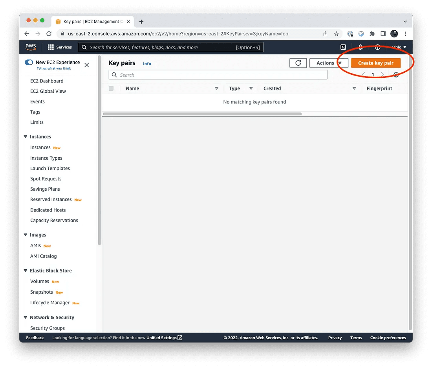Open the AWS help question icon
Image resolution: width=432 pixels, height=368 pixels.
pos(377,47)
